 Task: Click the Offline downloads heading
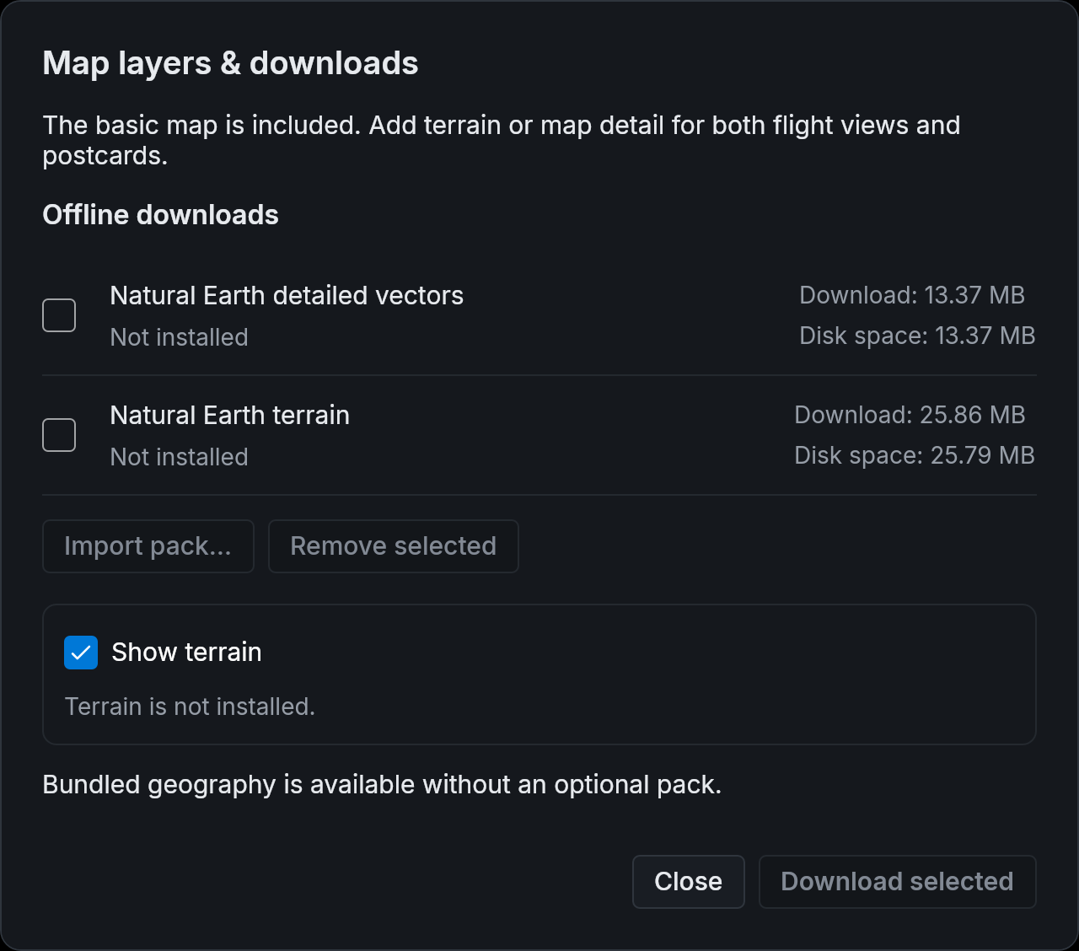coord(160,215)
